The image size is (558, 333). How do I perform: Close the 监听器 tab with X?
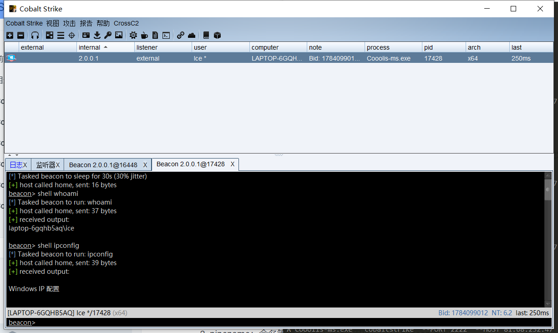(x=58, y=165)
